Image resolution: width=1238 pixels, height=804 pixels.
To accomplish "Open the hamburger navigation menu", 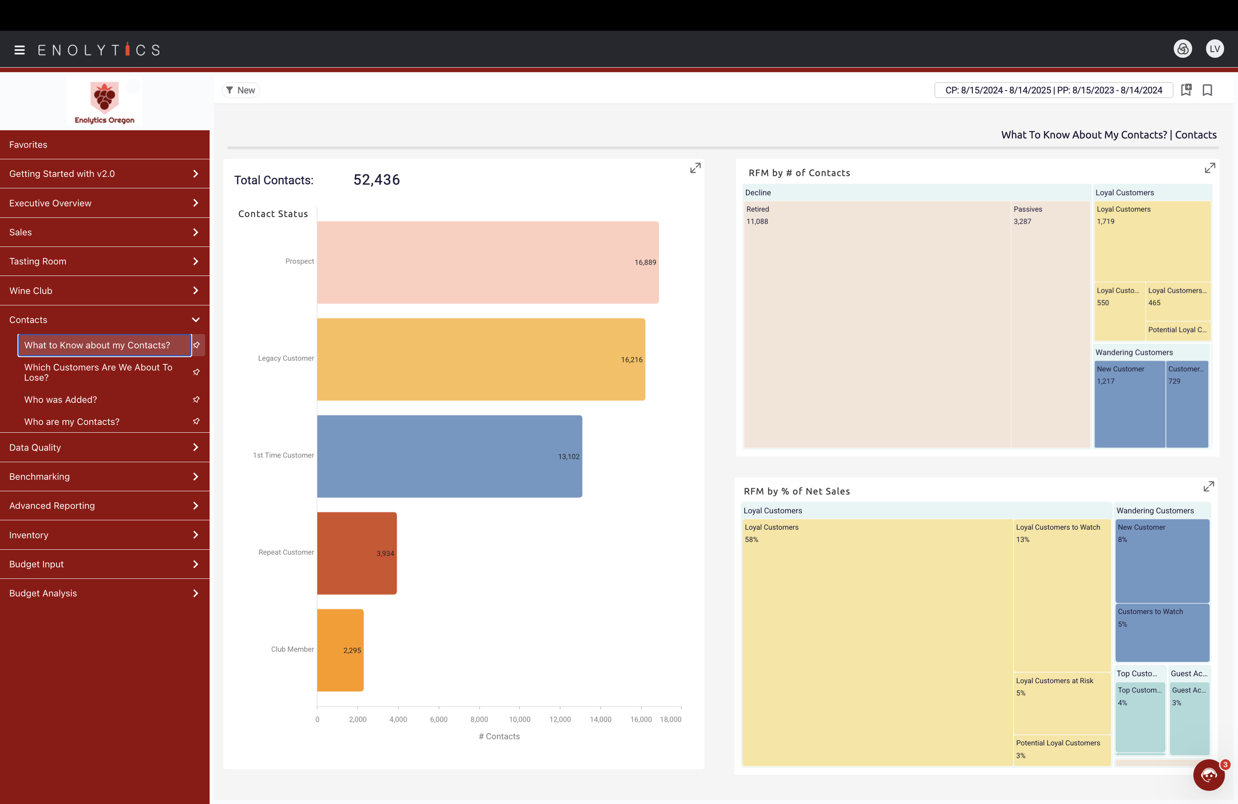I will coord(20,50).
